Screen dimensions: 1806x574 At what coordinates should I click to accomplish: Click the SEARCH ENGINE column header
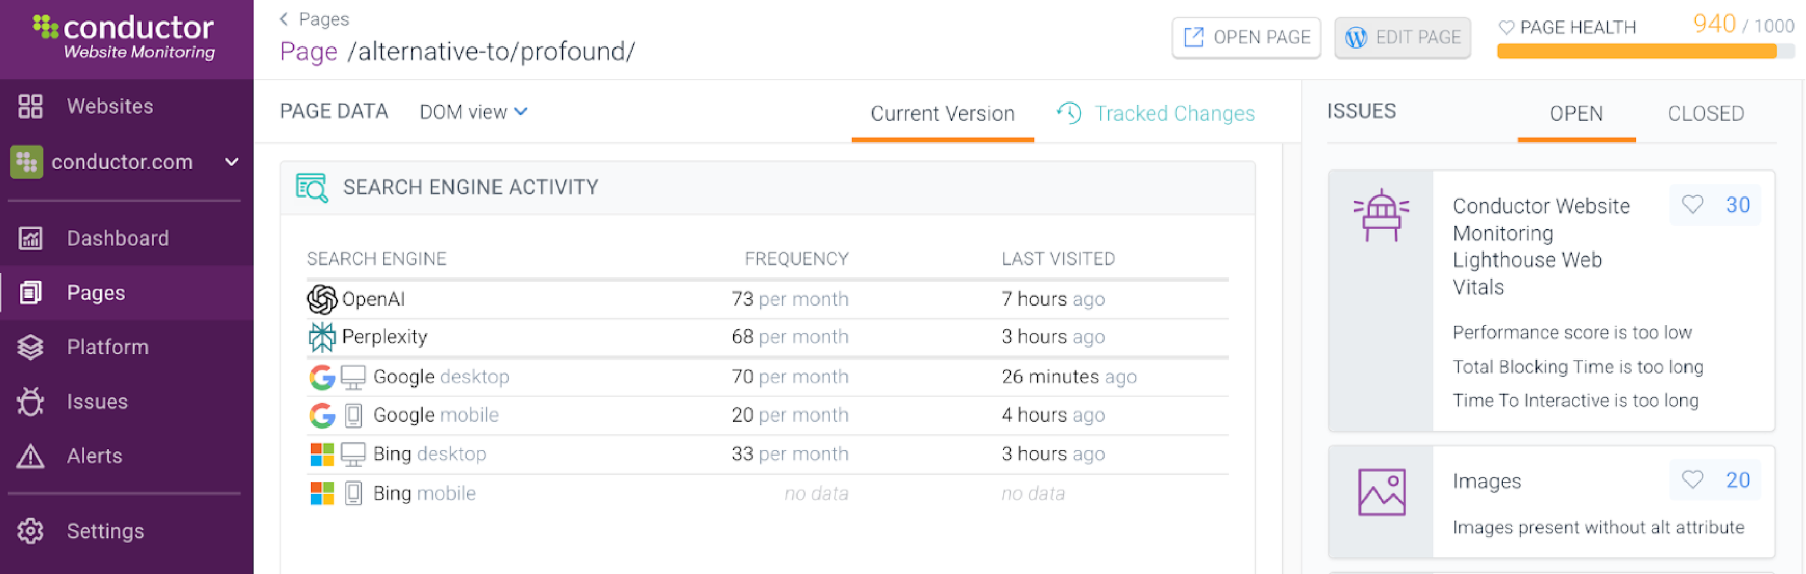(376, 259)
